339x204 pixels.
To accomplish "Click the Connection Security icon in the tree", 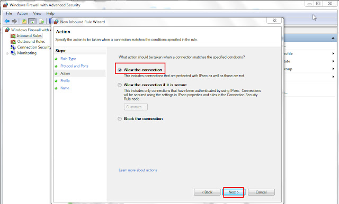I will coord(13,47).
